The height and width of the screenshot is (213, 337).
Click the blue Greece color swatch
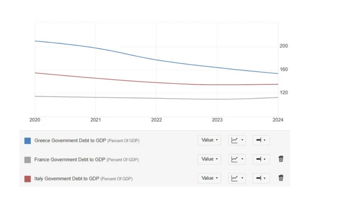pos(27,141)
